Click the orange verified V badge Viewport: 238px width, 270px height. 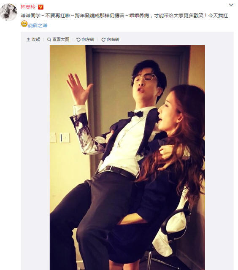pyautogui.click(x=41, y=7)
